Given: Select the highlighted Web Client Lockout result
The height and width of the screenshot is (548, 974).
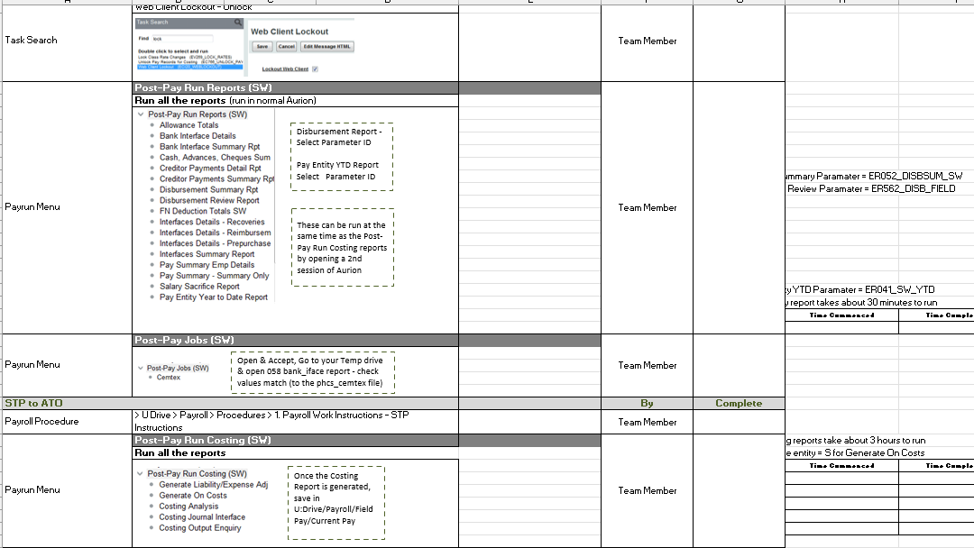Looking at the screenshot, I should pyautogui.click(x=189, y=67).
